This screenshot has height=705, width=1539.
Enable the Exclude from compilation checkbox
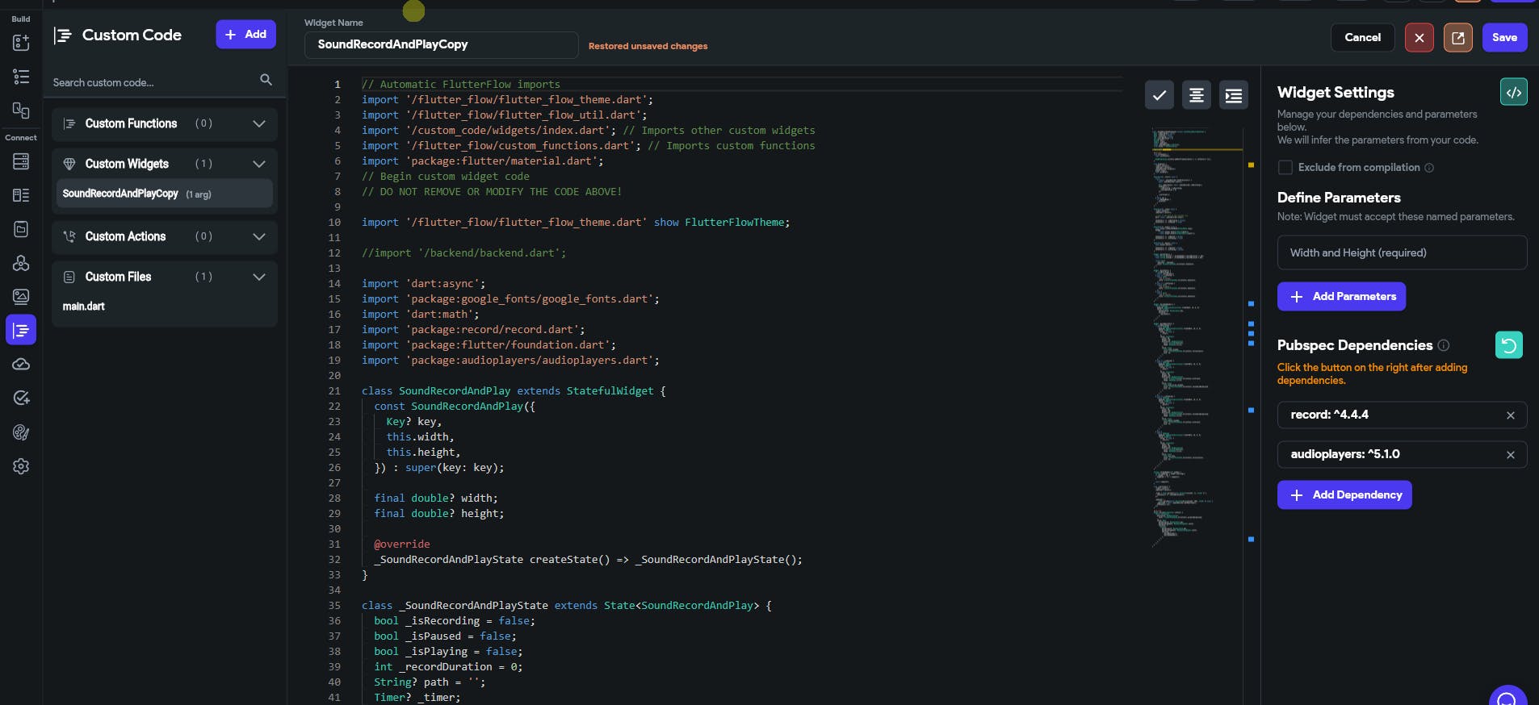1285,168
